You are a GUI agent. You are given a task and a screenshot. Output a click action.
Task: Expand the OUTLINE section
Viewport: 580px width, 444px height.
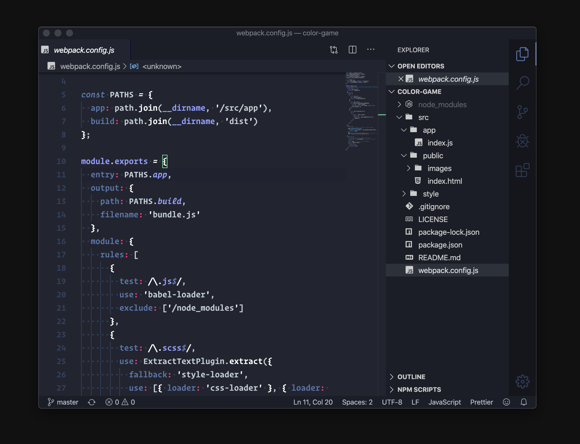click(x=411, y=377)
